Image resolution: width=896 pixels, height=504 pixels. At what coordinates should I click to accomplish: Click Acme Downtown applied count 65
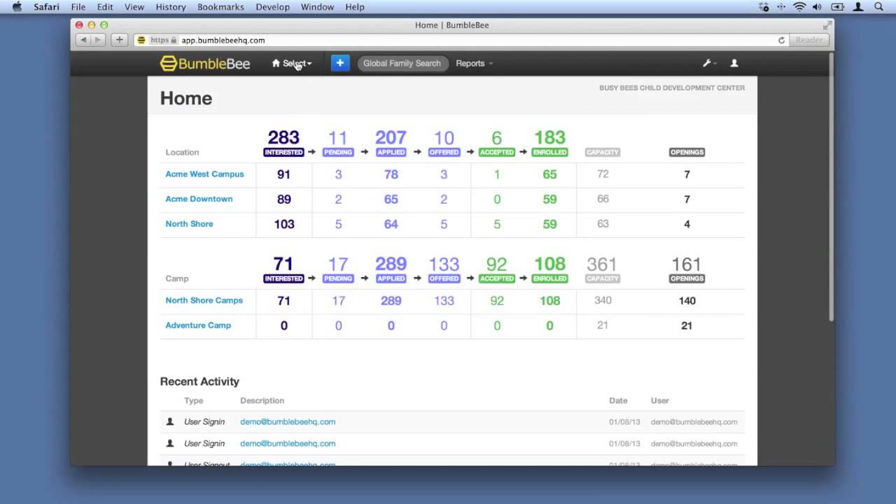pyautogui.click(x=391, y=199)
